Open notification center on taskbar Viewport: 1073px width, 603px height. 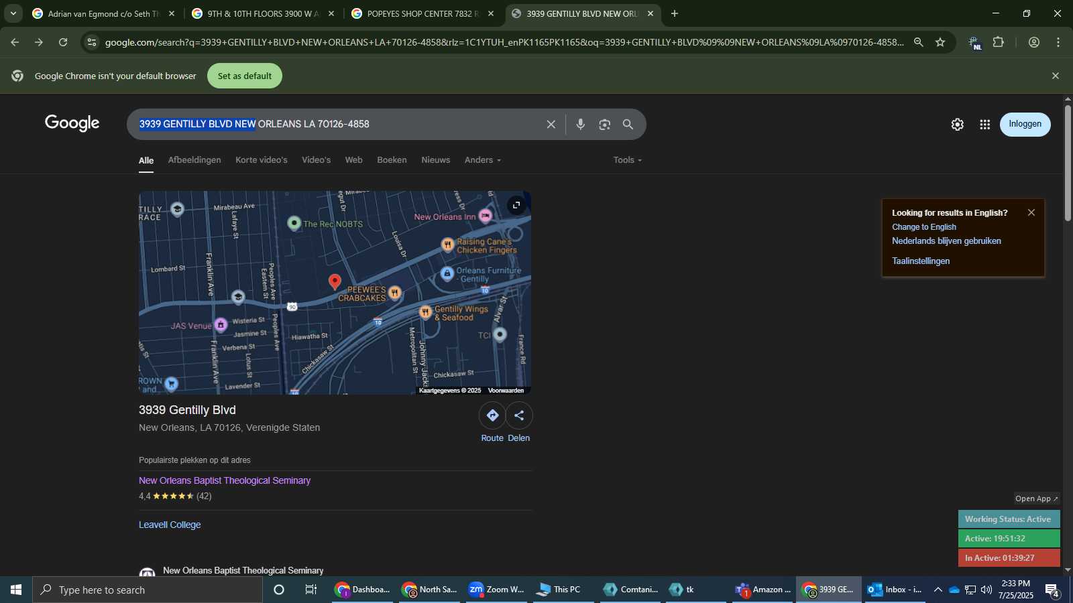pos(1052,590)
